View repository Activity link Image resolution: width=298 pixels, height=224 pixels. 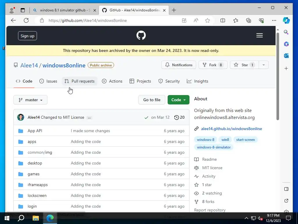(209, 176)
